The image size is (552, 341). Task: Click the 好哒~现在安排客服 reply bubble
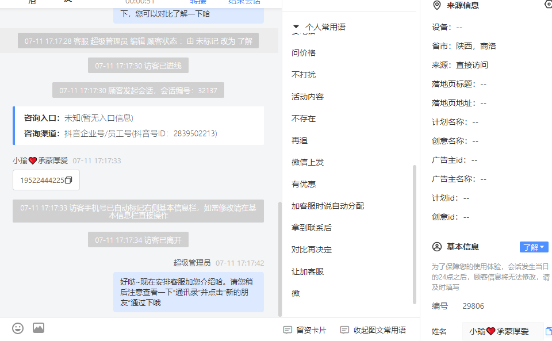click(189, 292)
